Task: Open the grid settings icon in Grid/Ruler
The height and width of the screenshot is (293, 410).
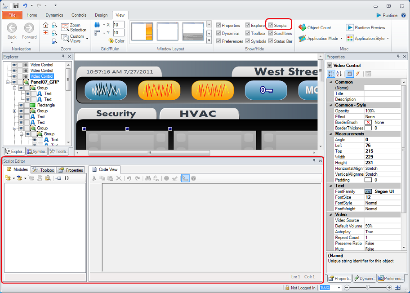Action: tap(96, 25)
